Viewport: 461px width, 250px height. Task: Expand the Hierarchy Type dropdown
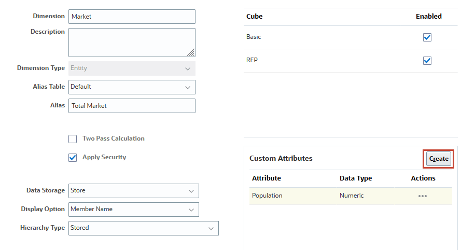coord(143,228)
